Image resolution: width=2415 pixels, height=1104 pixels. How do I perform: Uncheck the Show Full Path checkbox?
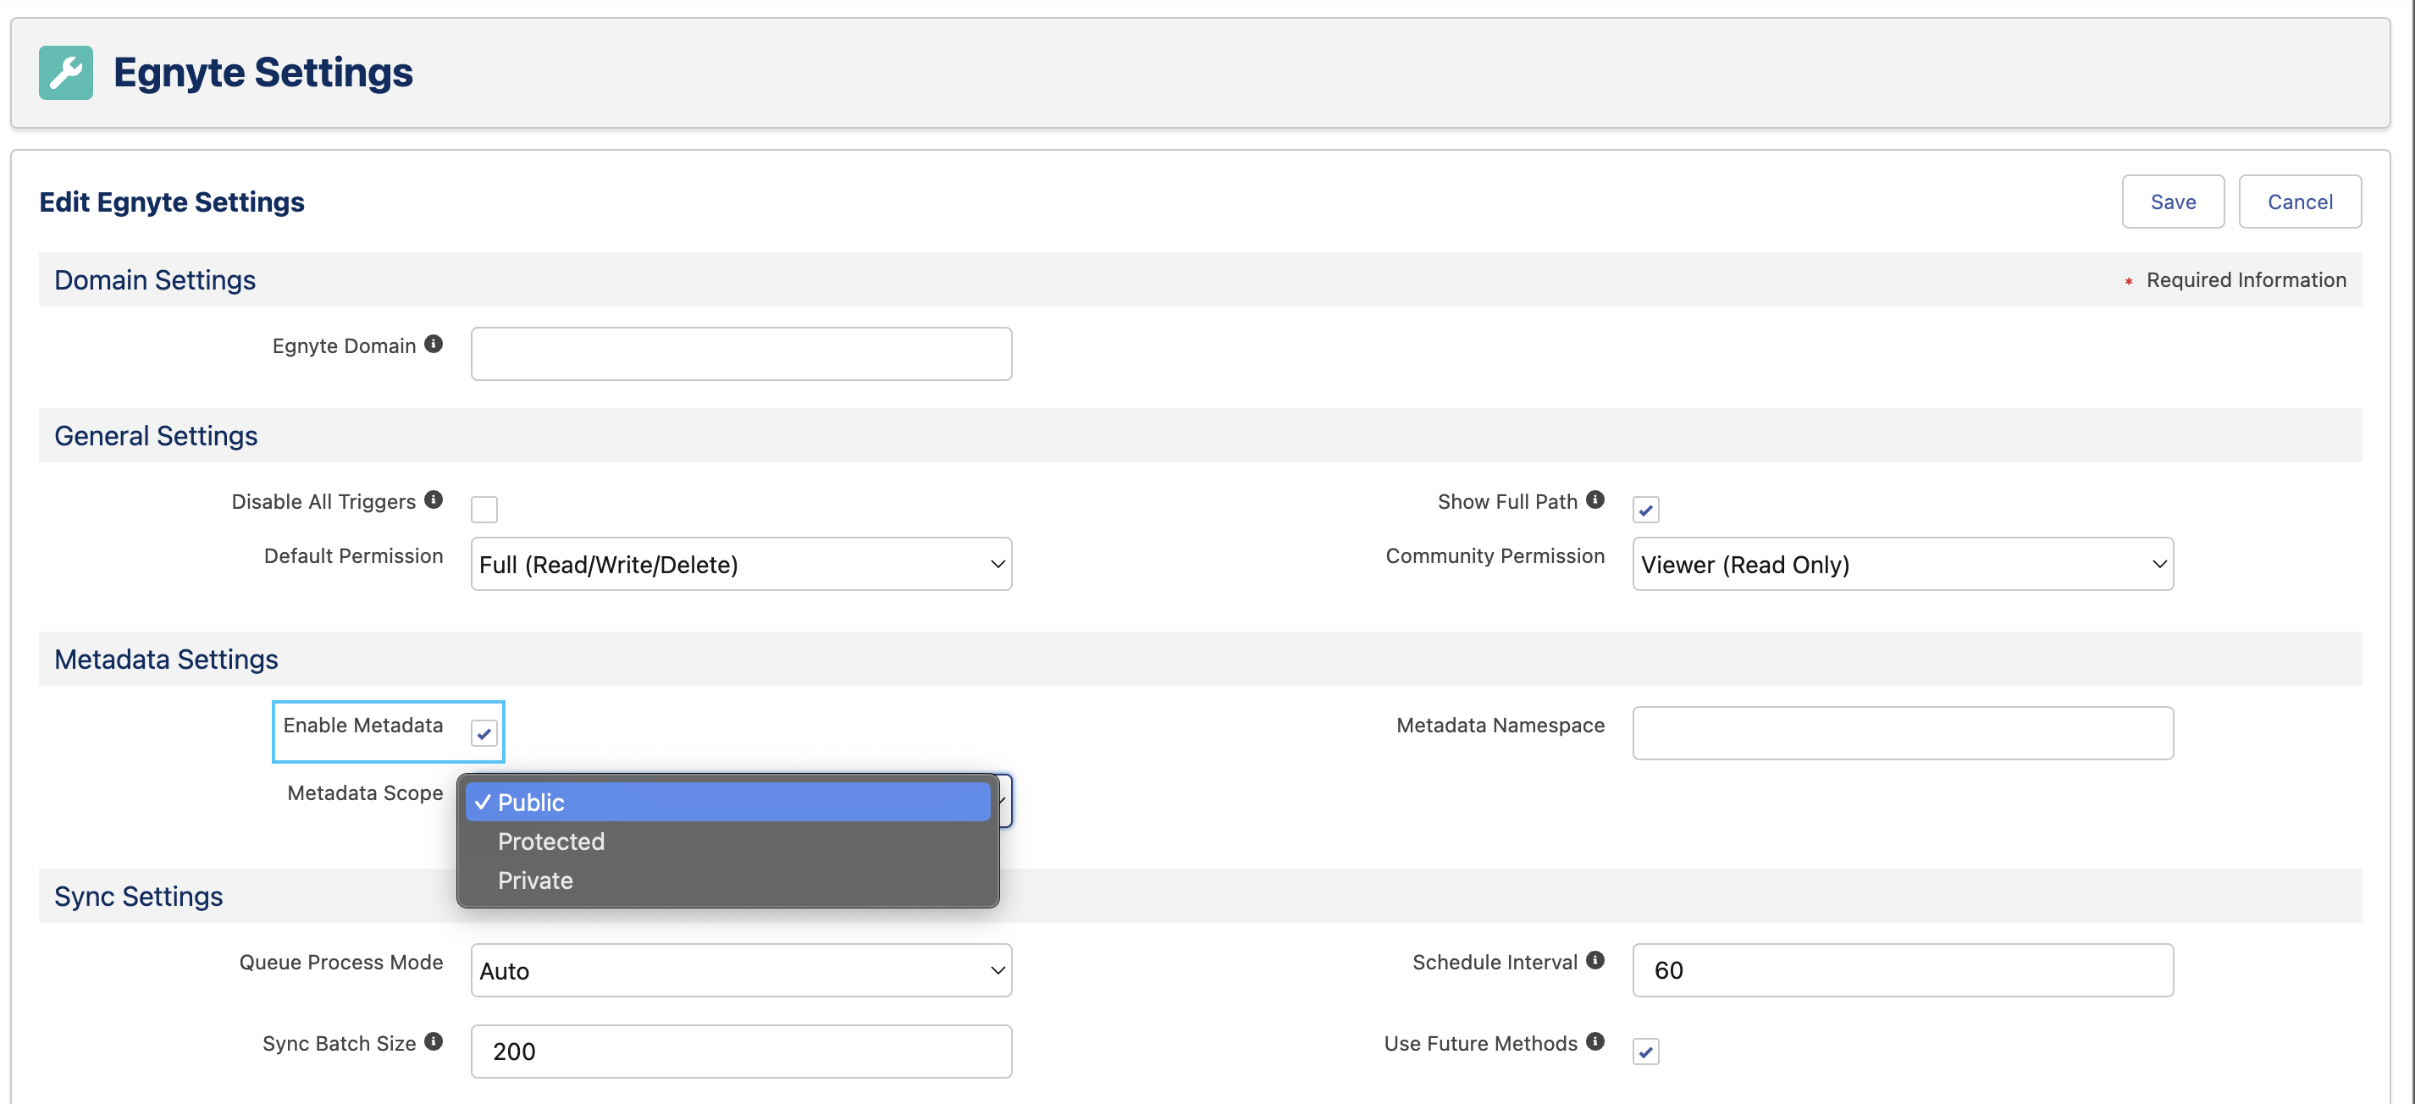pos(1645,509)
